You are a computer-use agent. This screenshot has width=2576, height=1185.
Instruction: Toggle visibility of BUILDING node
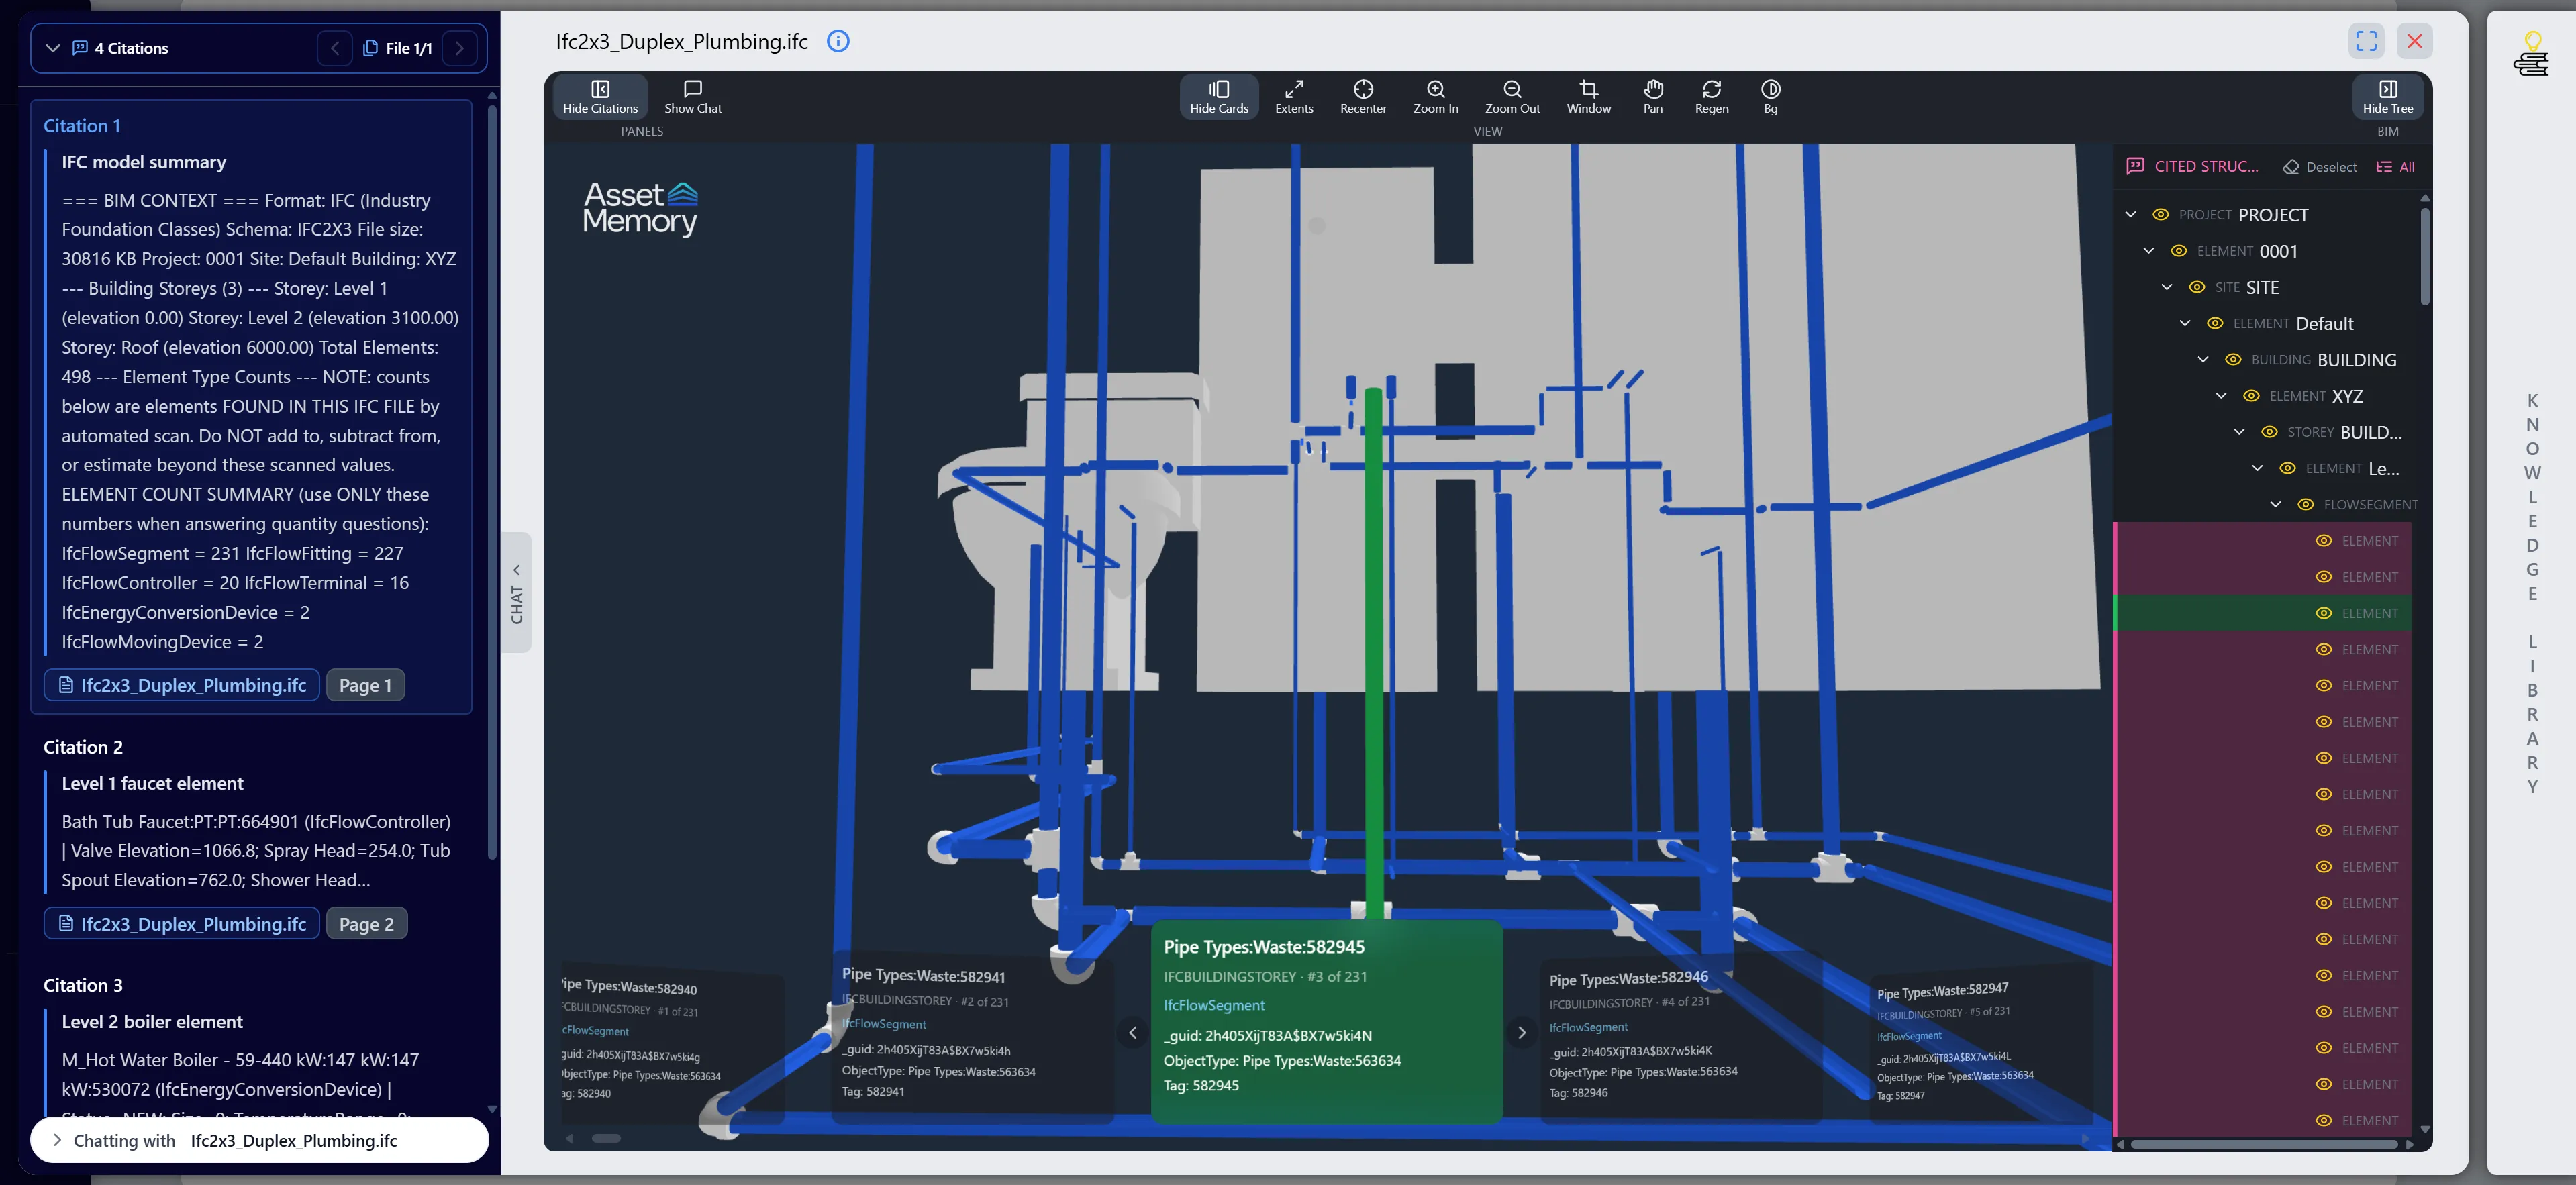2232,360
